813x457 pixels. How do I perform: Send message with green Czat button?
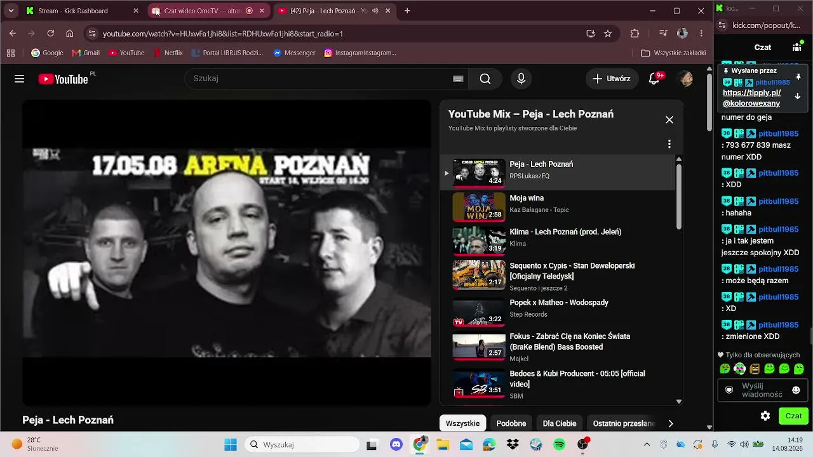pyautogui.click(x=793, y=416)
